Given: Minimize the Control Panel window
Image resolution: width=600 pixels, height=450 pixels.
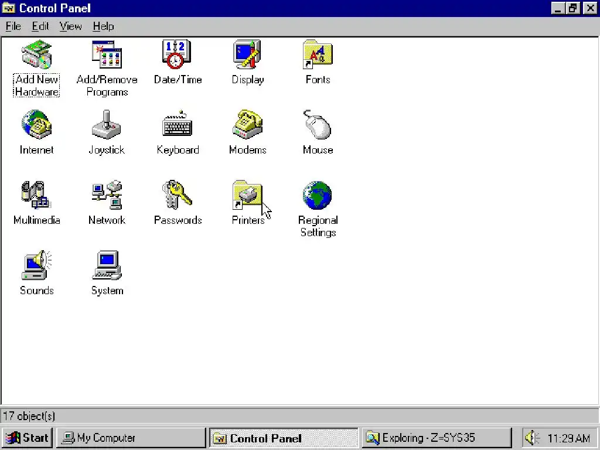Looking at the screenshot, I should coord(558,8).
